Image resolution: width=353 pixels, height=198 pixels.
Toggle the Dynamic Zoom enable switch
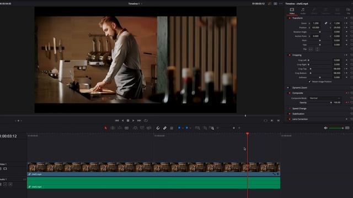(x=288, y=88)
